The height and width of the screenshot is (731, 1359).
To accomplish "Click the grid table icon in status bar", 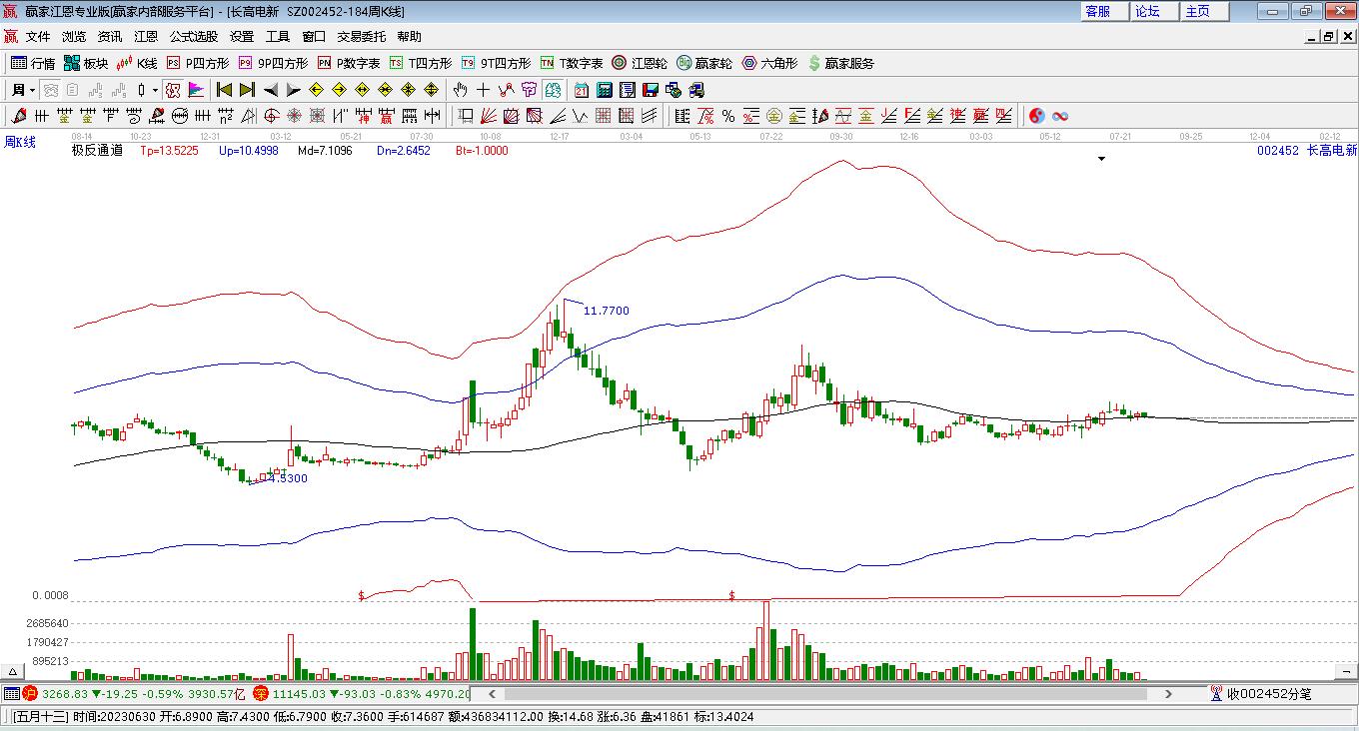I will (x=11, y=693).
